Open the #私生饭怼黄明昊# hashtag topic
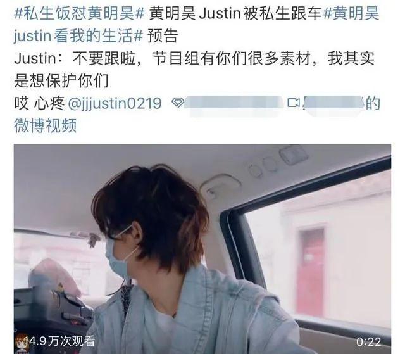 (79, 13)
